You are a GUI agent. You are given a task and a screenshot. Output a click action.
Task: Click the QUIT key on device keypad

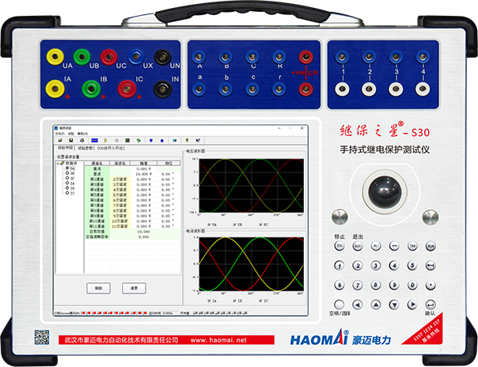coord(358,246)
